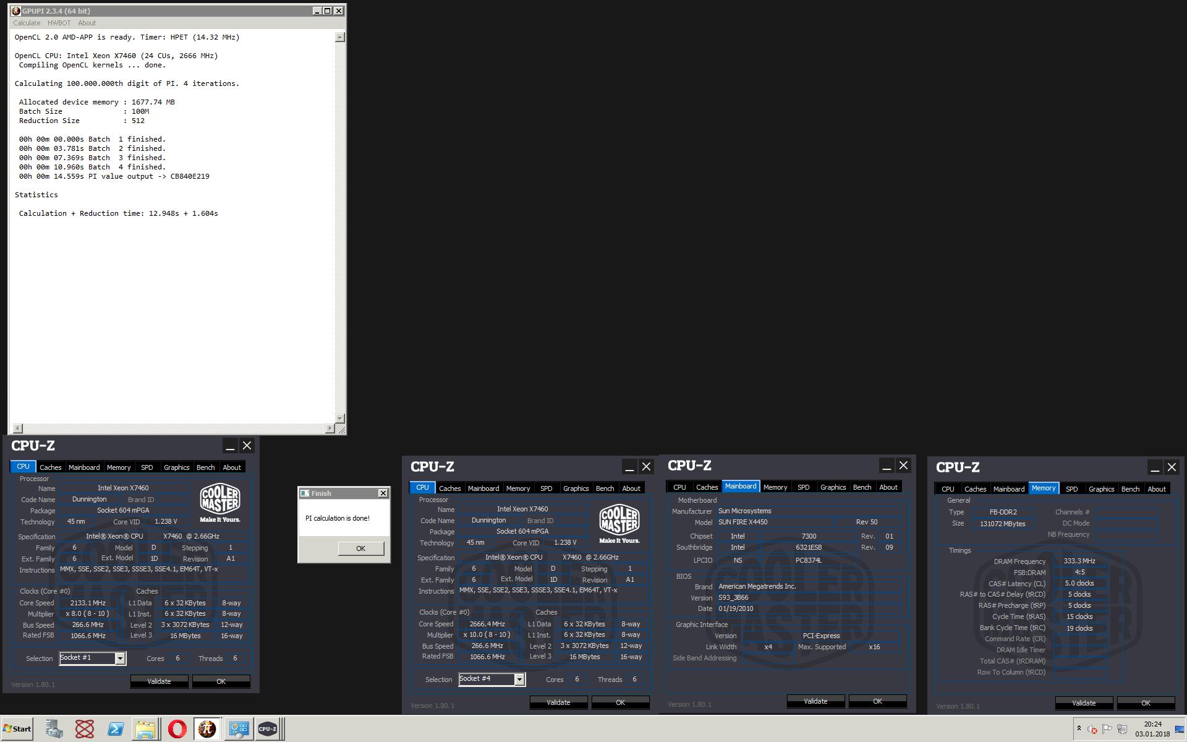Screen dimensions: 1187x742
Task: Click GPUPI horizontal scrollbar track
Action: (x=174, y=429)
